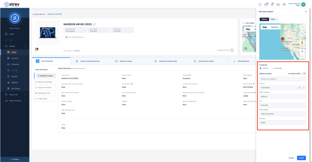The width and height of the screenshot is (312, 162).
Task: Open the Country dropdown arrow
Action: coord(304,88)
